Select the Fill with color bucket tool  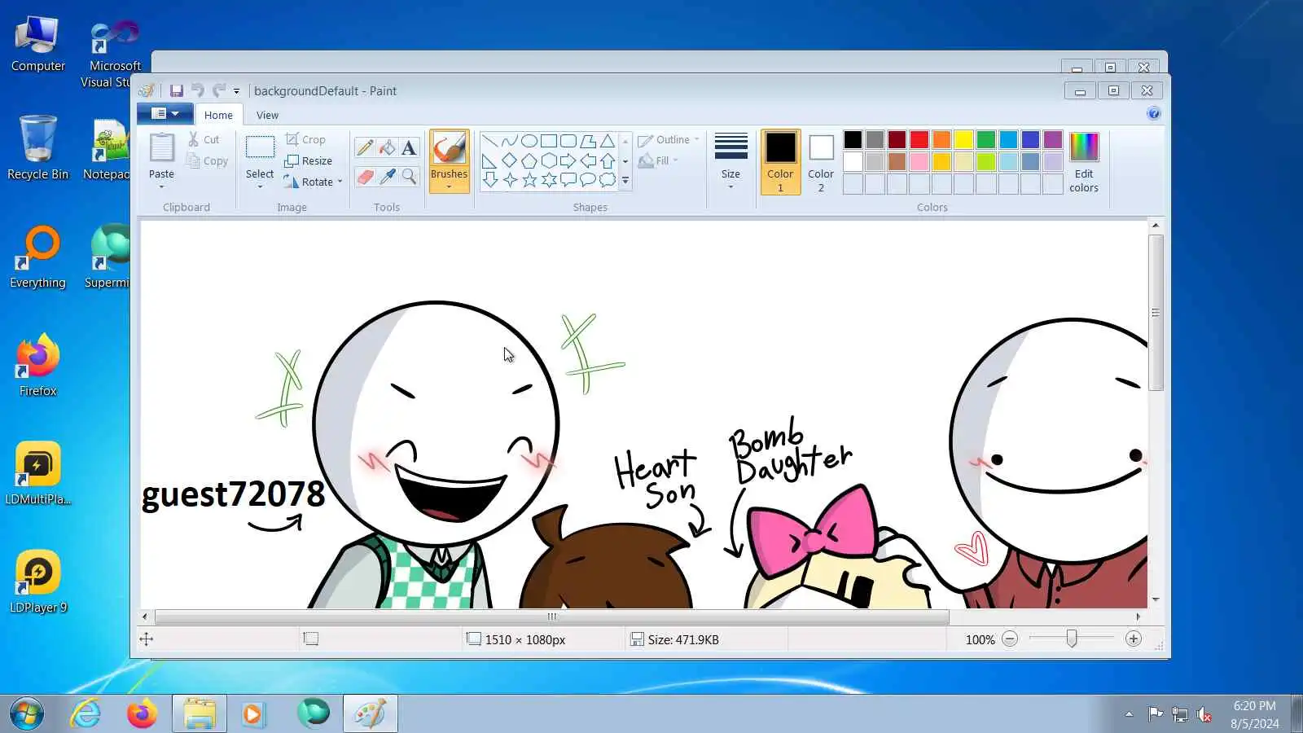387,147
